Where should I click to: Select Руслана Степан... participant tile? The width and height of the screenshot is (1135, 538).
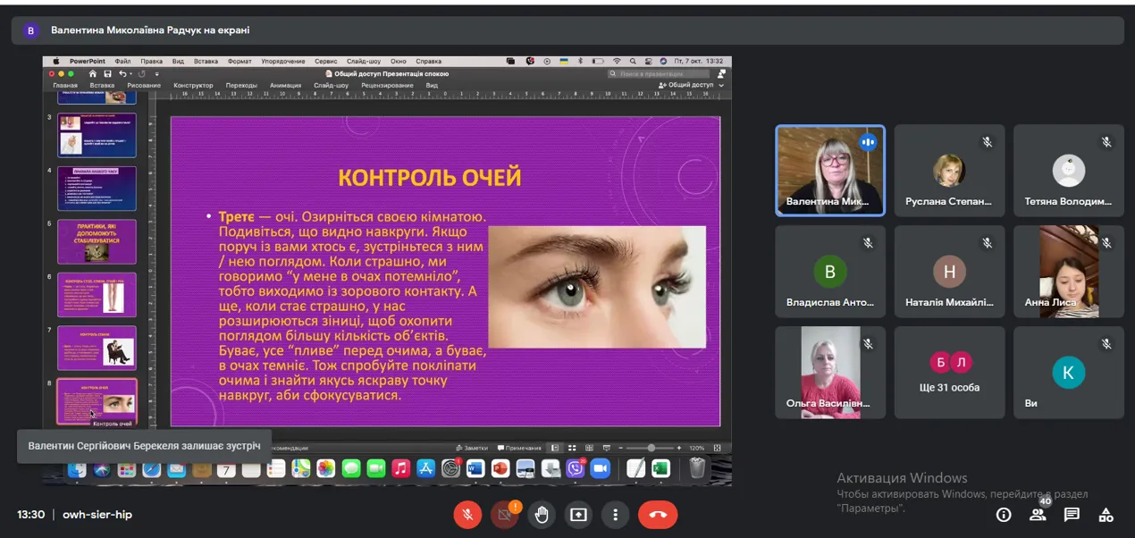tap(948, 170)
